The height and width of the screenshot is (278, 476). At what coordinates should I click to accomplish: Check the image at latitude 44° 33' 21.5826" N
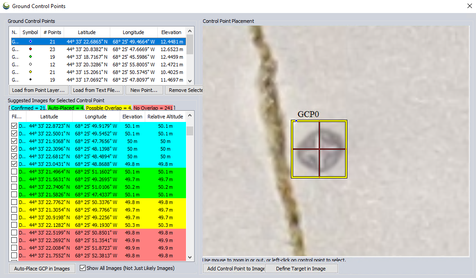[x=14, y=195]
